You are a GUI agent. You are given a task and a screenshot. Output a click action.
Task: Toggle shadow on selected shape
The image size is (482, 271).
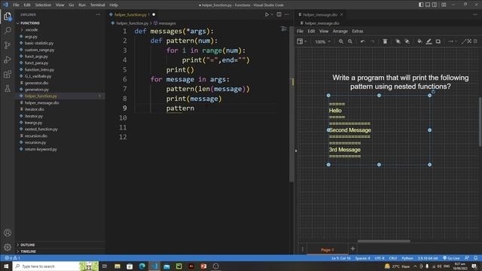[x=438, y=41]
